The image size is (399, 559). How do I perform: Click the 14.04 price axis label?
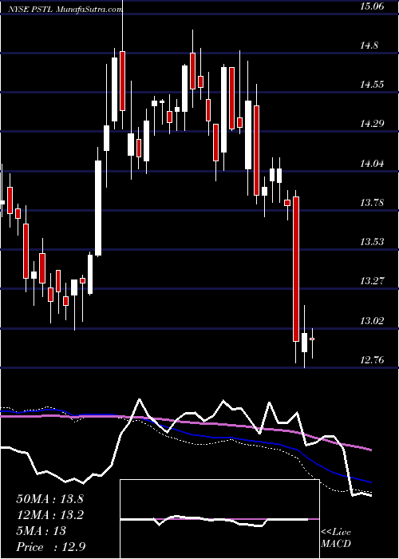click(x=372, y=164)
